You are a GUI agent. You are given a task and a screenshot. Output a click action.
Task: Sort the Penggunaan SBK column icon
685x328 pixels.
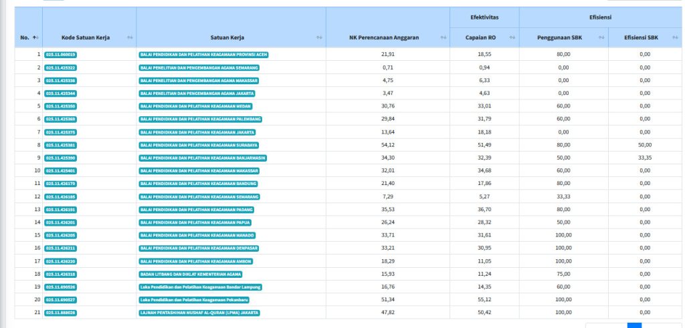[601, 37]
